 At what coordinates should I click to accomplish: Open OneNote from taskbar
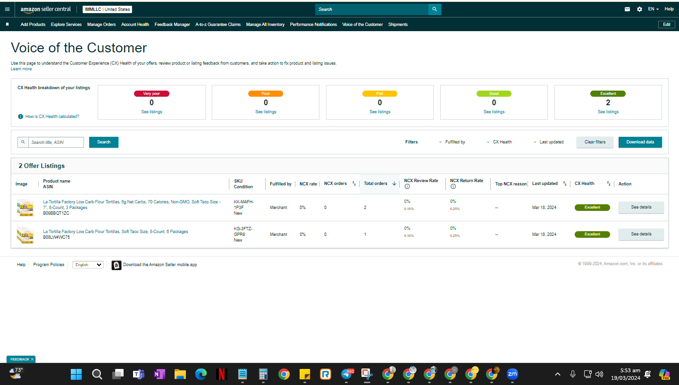click(159, 375)
